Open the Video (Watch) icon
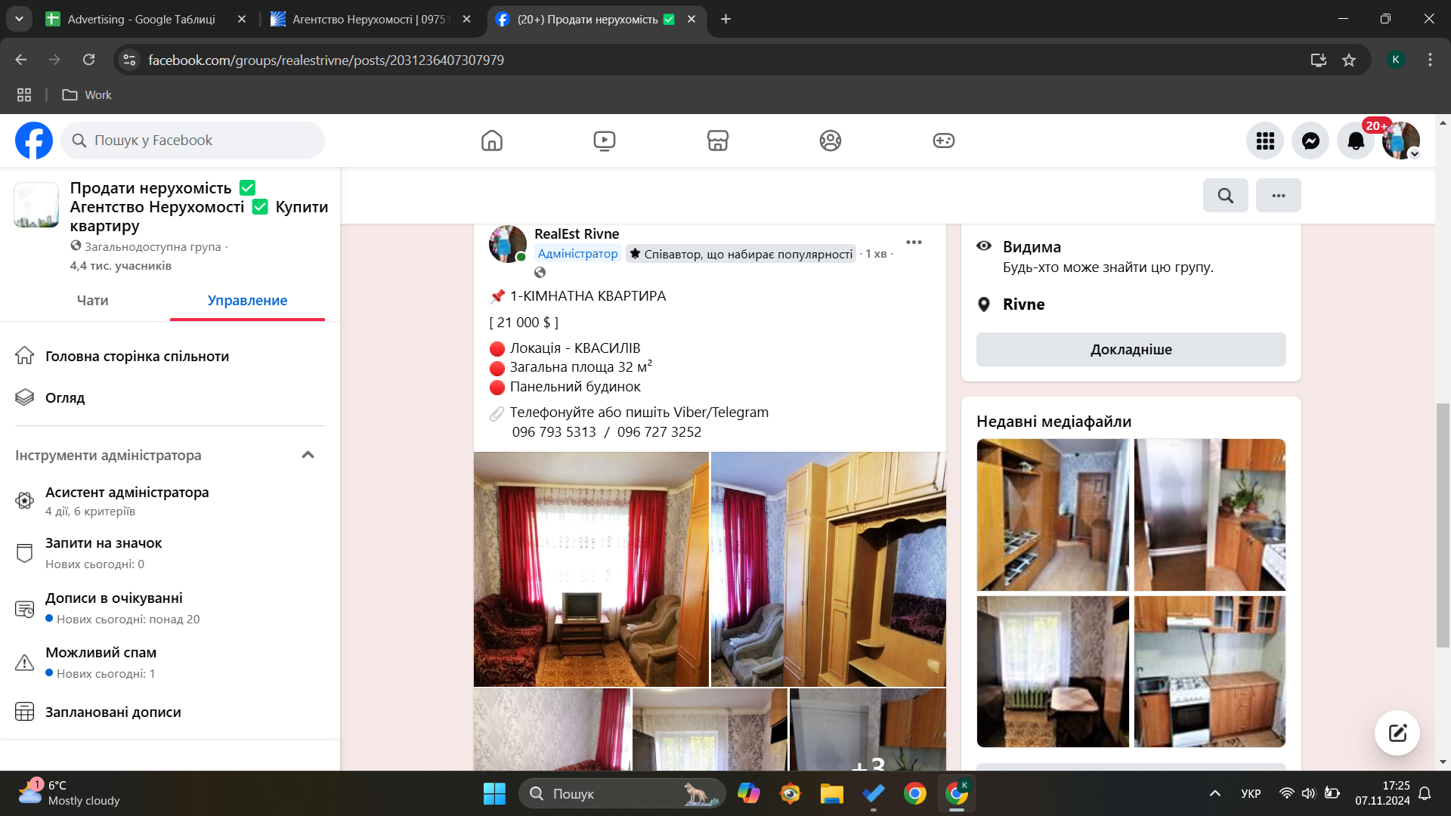The width and height of the screenshot is (1451, 816). pos(605,141)
